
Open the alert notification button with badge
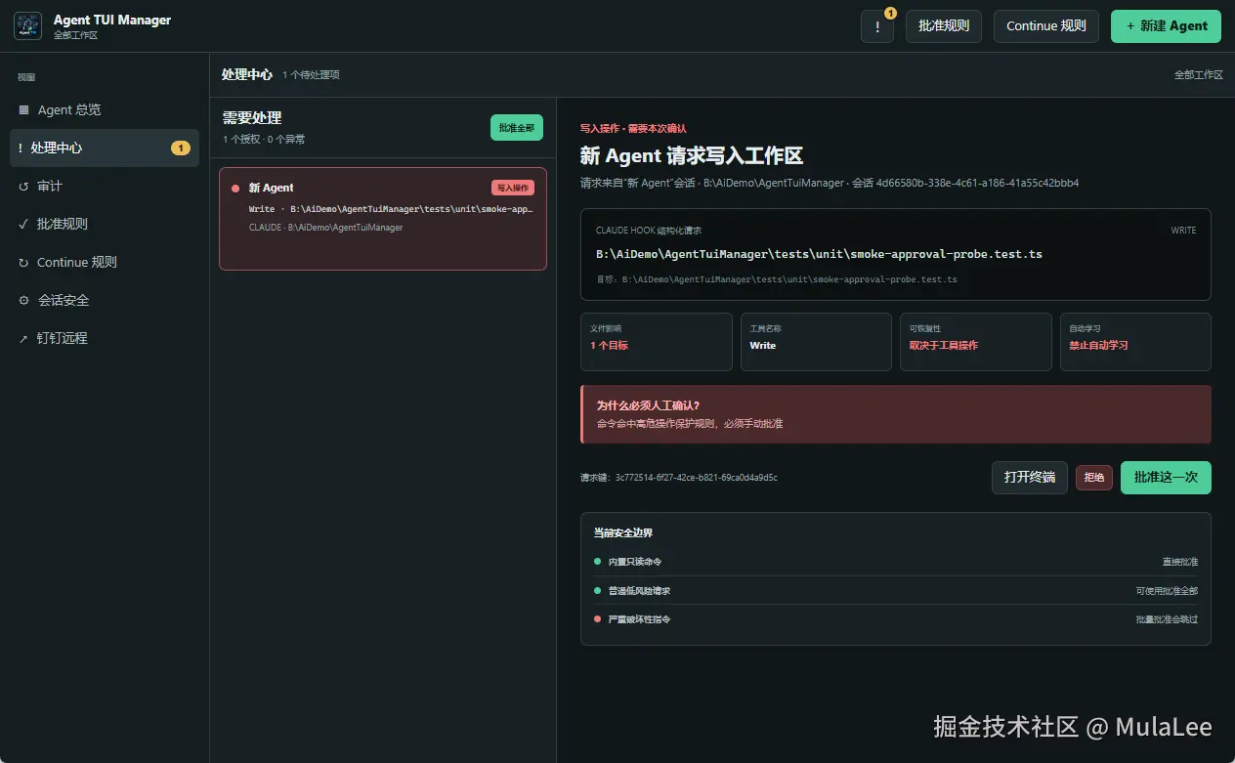pos(877,26)
